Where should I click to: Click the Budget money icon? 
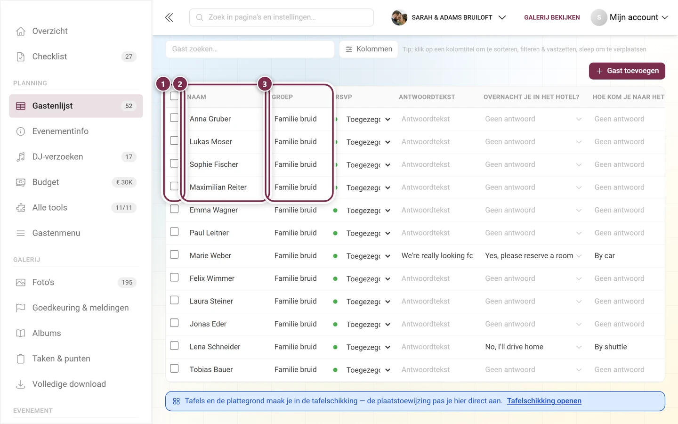(21, 182)
